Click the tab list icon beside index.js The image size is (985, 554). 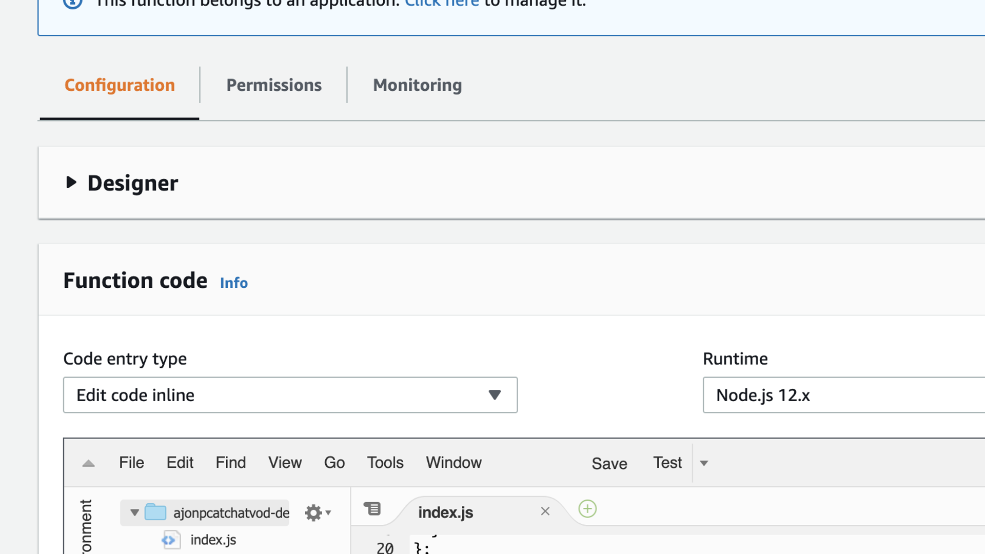pos(372,509)
